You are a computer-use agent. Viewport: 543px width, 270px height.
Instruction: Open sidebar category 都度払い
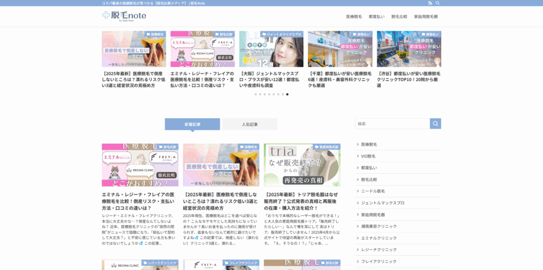pyautogui.click(x=398, y=168)
